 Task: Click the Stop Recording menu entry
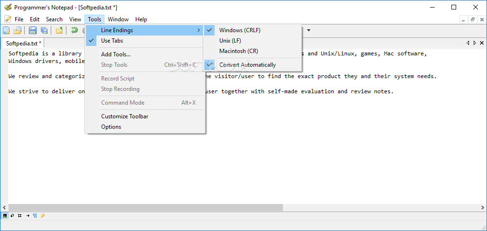(x=145, y=89)
